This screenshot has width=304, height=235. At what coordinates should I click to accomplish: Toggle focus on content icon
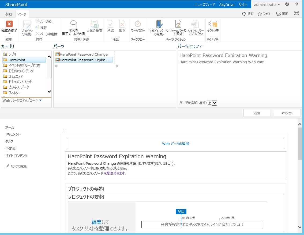297,13
